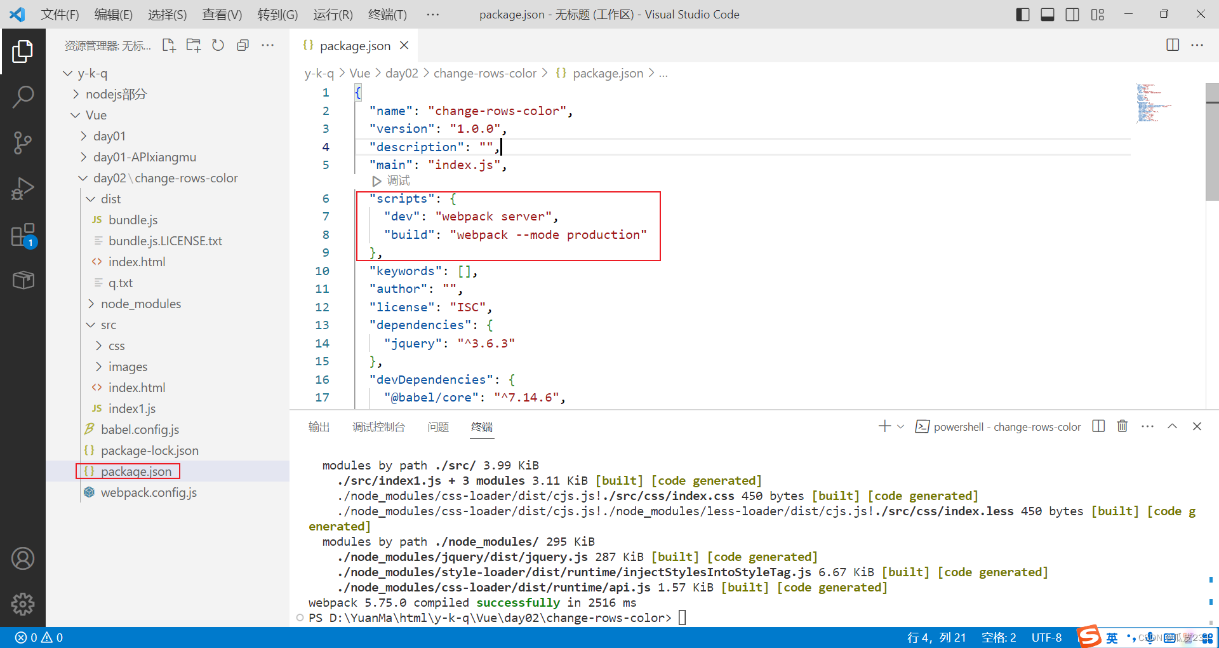Refresh the explorer tree
The height and width of the screenshot is (648, 1219).
pyautogui.click(x=218, y=45)
